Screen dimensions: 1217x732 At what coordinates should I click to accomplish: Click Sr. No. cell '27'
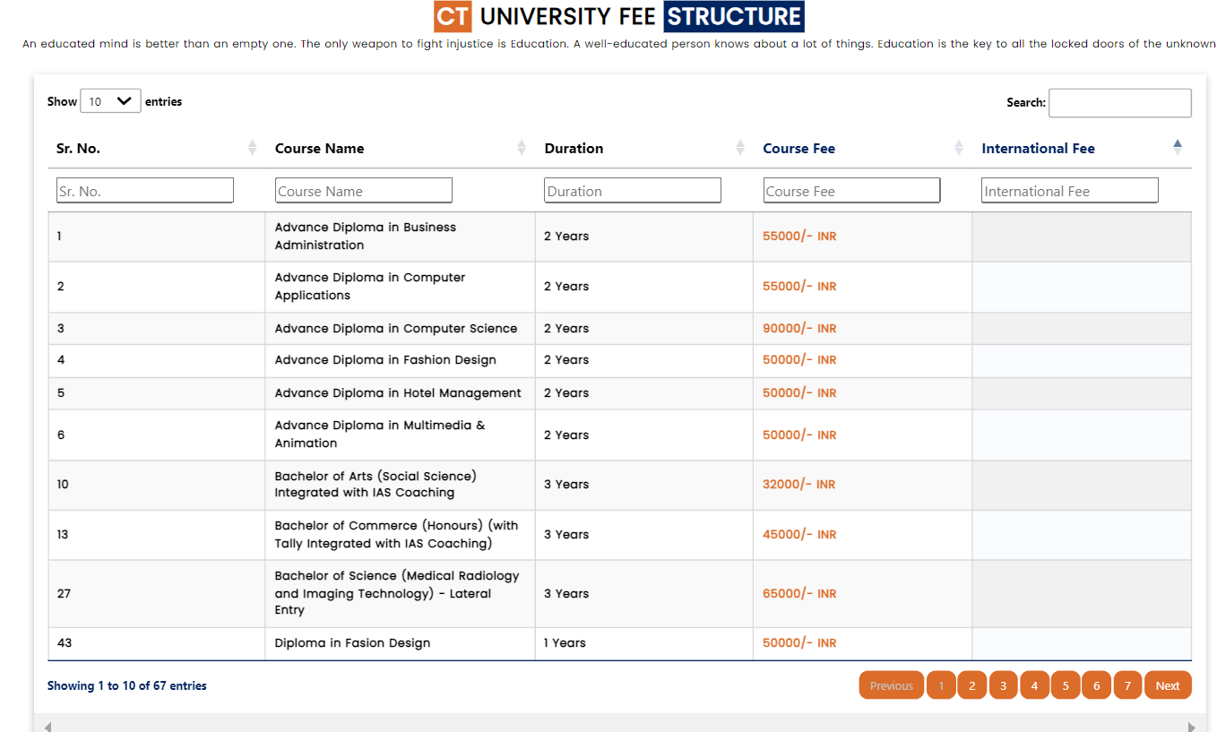point(157,593)
